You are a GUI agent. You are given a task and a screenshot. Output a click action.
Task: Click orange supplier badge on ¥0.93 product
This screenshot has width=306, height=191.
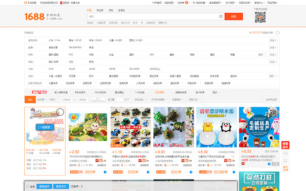click(161, 172)
